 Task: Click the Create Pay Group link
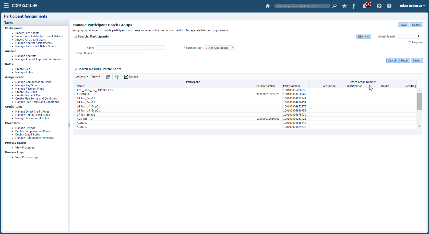point(26,92)
